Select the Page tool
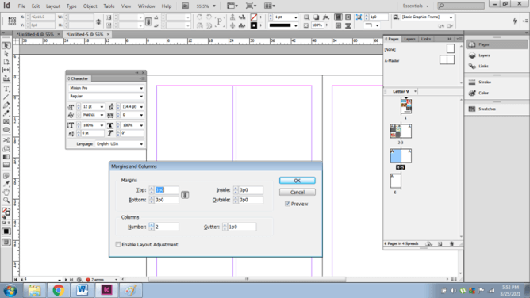This screenshot has width=530, height=298. pyautogui.click(x=6, y=62)
